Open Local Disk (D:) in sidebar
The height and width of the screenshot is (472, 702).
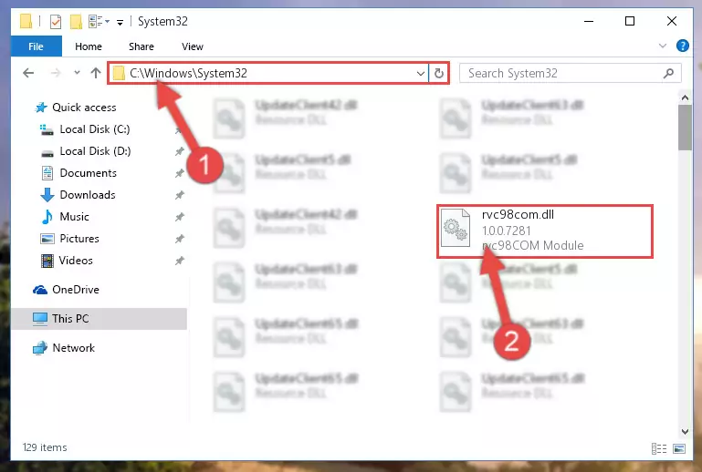(95, 151)
